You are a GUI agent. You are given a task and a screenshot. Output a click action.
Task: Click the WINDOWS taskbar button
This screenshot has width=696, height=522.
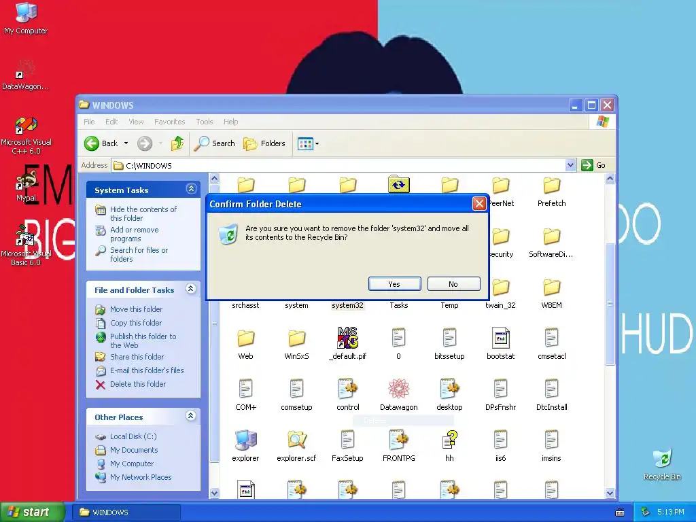coord(126,512)
